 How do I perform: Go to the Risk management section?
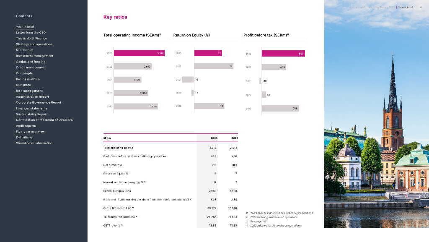pos(29,91)
